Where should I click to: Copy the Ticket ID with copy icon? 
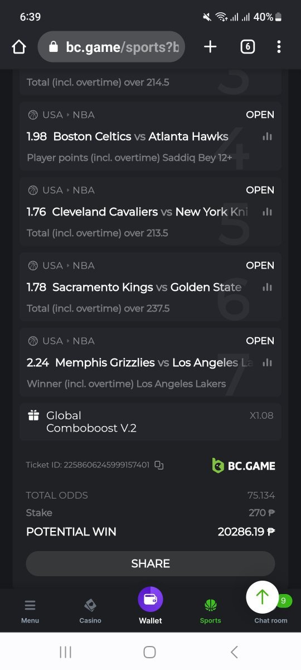coord(159,465)
